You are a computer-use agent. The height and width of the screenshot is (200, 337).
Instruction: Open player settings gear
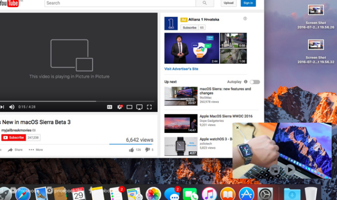click(x=120, y=107)
